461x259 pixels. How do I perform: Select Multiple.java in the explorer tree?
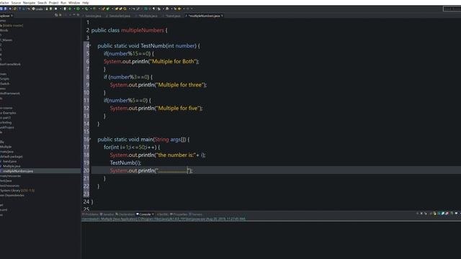12,166
